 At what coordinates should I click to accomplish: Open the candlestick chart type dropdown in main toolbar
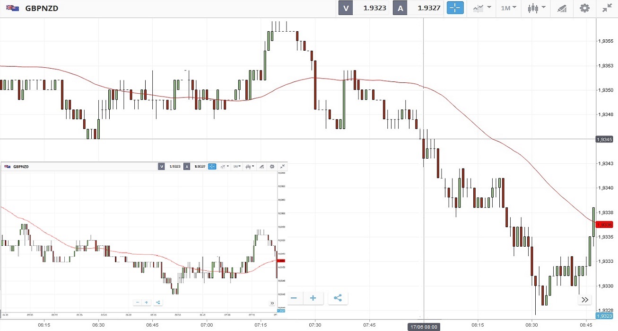536,8
